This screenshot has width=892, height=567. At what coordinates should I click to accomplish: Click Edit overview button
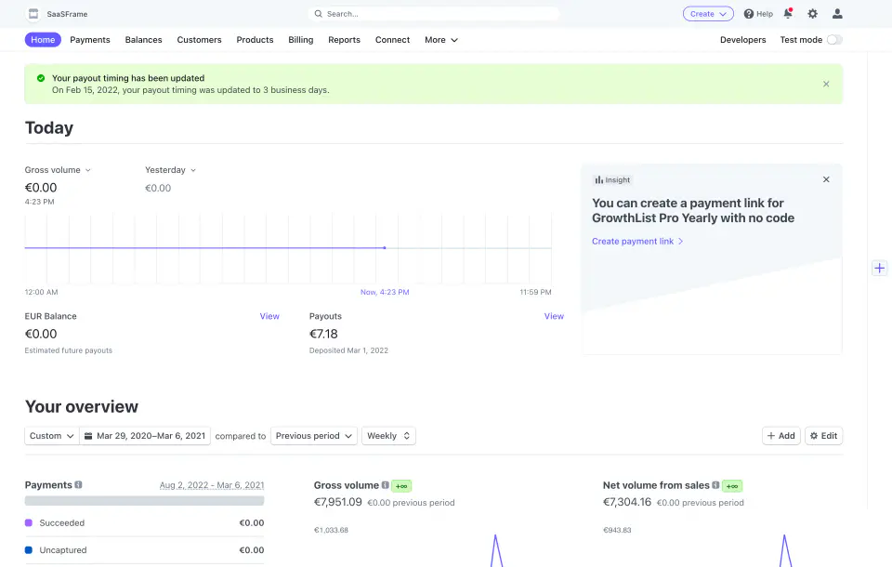pos(823,436)
